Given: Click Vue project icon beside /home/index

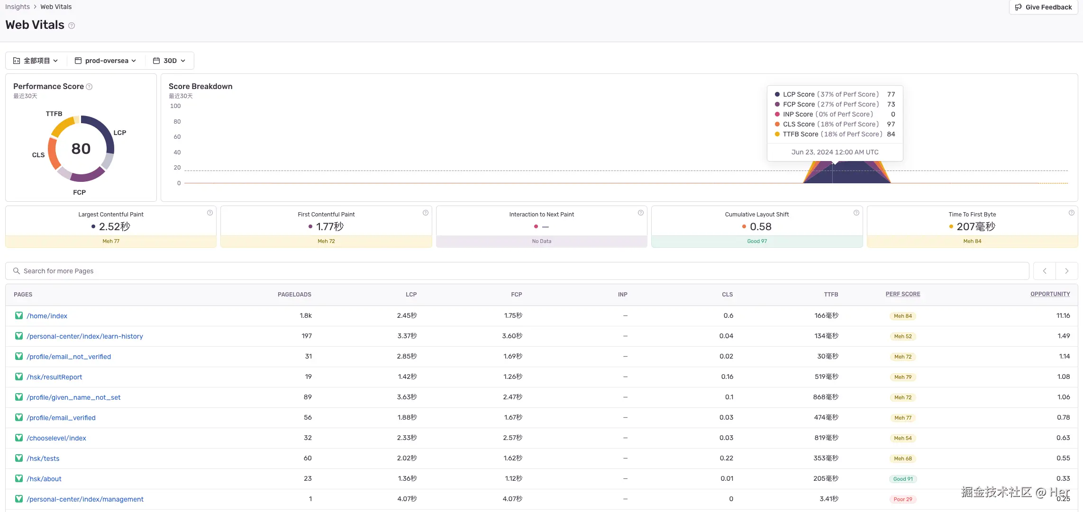Looking at the screenshot, I should 19,315.
